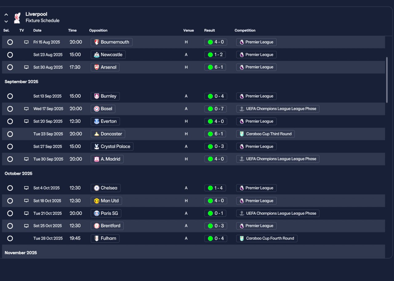Select the Newcastle fixture radio button

coord(10,55)
